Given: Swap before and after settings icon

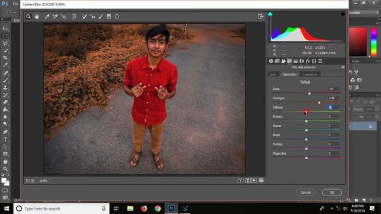Looking at the screenshot, I should click(248, 180).
